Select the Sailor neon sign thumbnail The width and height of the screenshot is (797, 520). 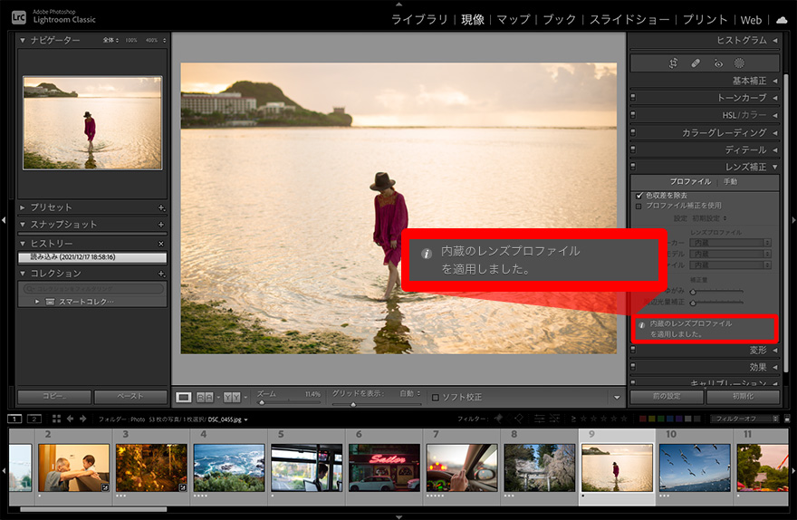pos(384,467)
